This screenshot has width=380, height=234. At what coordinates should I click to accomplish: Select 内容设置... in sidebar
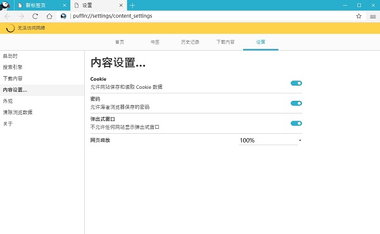(42, 90)
